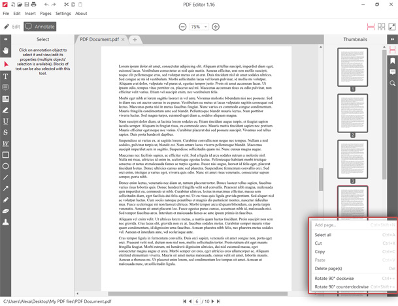Go to the first page
The width and height of the screenshot is (398, 306).
coord(184,301)
